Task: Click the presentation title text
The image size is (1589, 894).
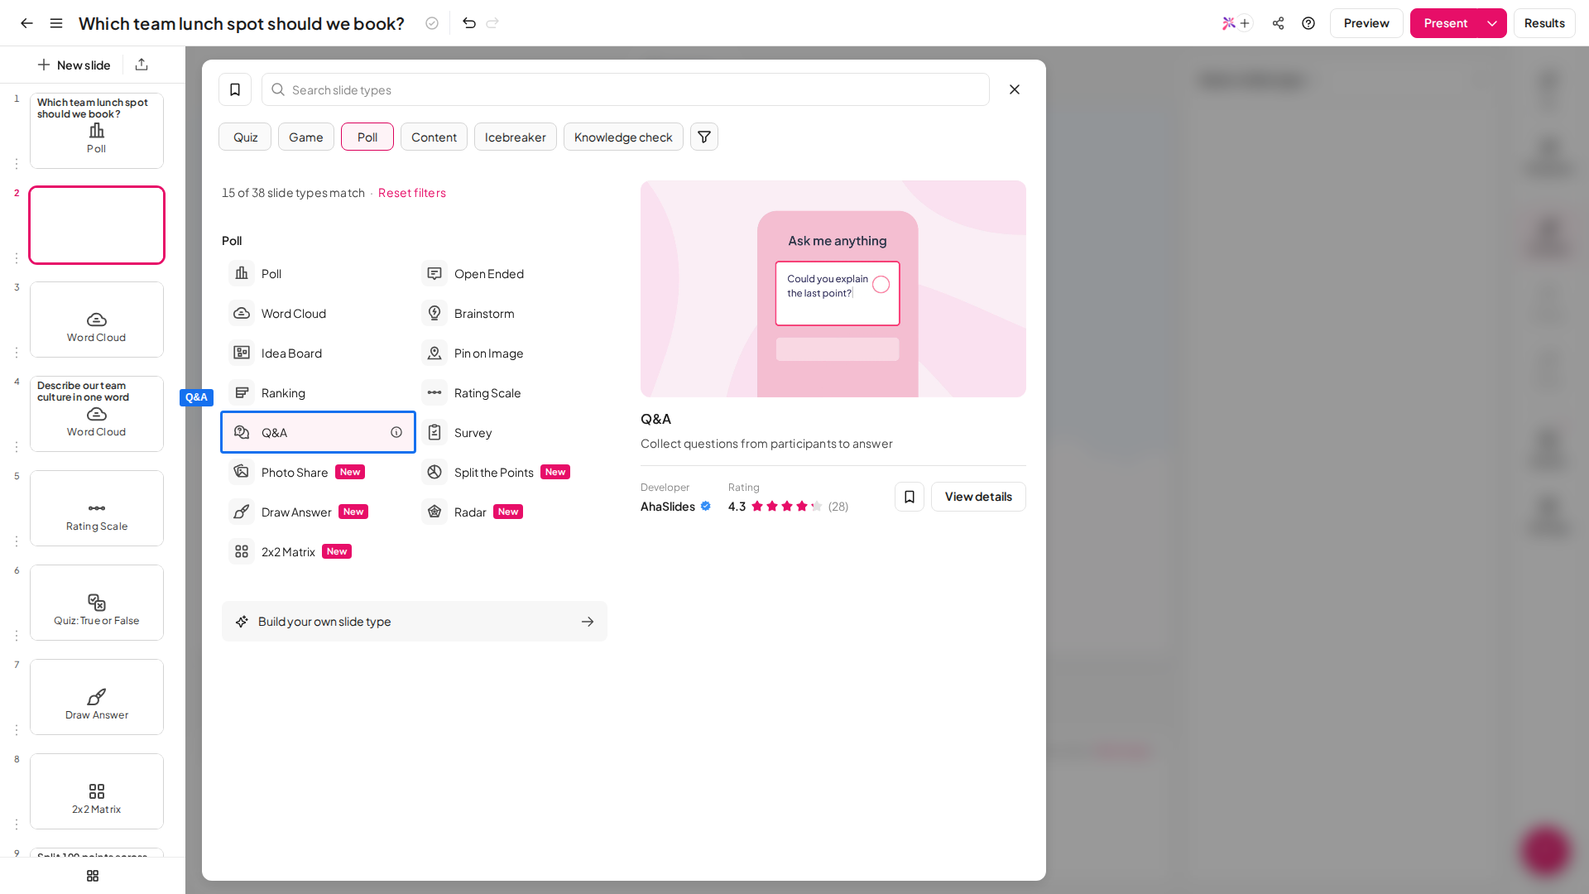Action: [x=242, y=23]
